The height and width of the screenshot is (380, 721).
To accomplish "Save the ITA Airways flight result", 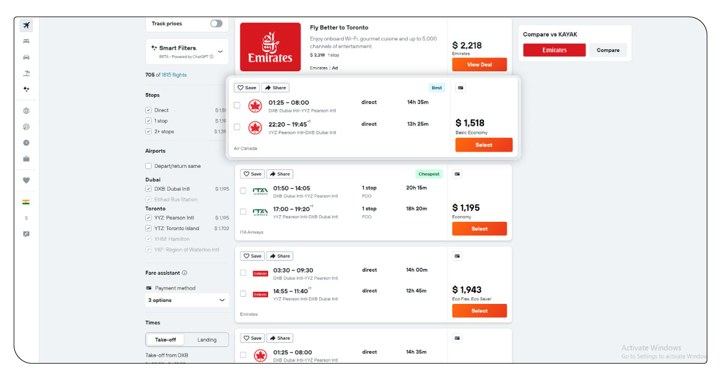I will [x=252, y=173].
